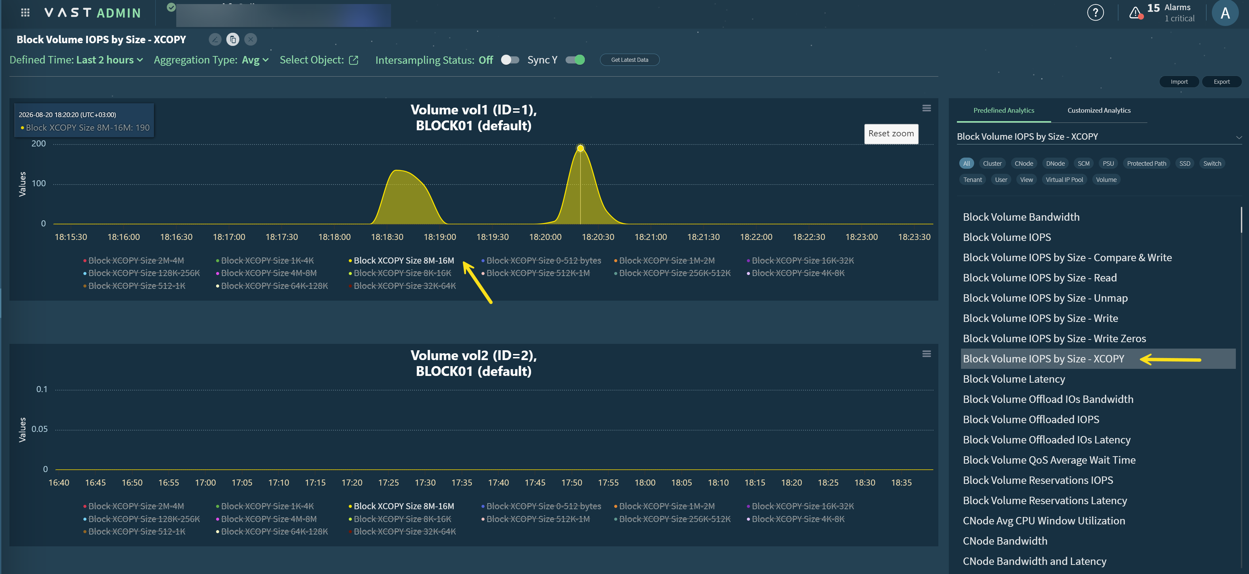Select the 'Volume' filter chip
1249x574 pixels.
coord(1106,180)
